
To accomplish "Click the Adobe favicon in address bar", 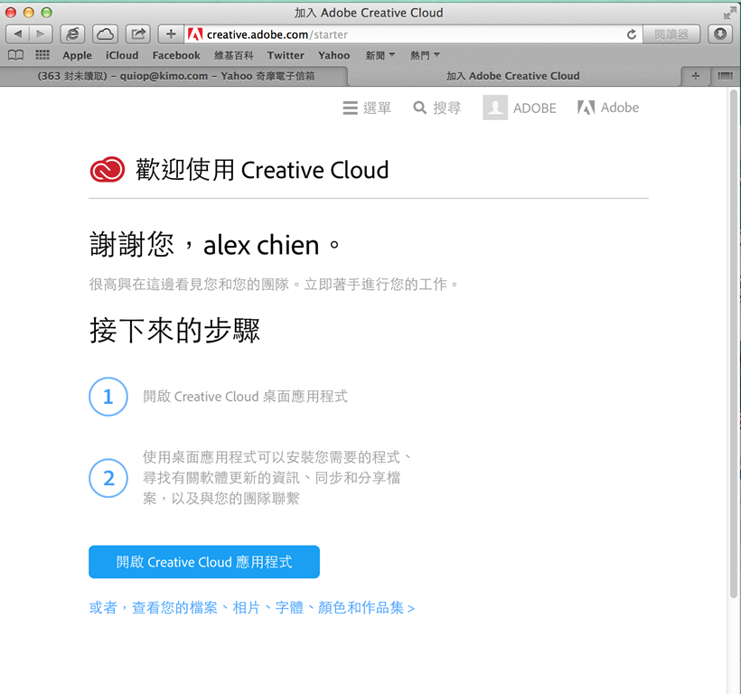I will click(x=194, y=34).
